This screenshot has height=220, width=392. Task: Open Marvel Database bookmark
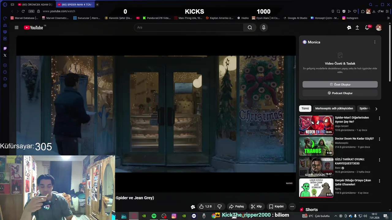pyautogui.click(x=24, y=18)
